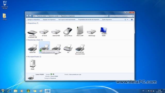Open Propiedades del servidor de impresión

click(x=89, y=20)
